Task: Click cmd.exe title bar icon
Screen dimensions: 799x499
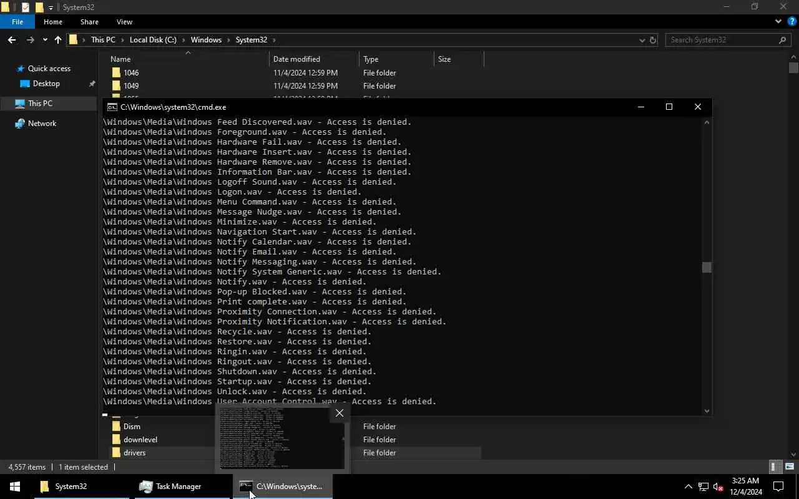Action: [112, 107]
